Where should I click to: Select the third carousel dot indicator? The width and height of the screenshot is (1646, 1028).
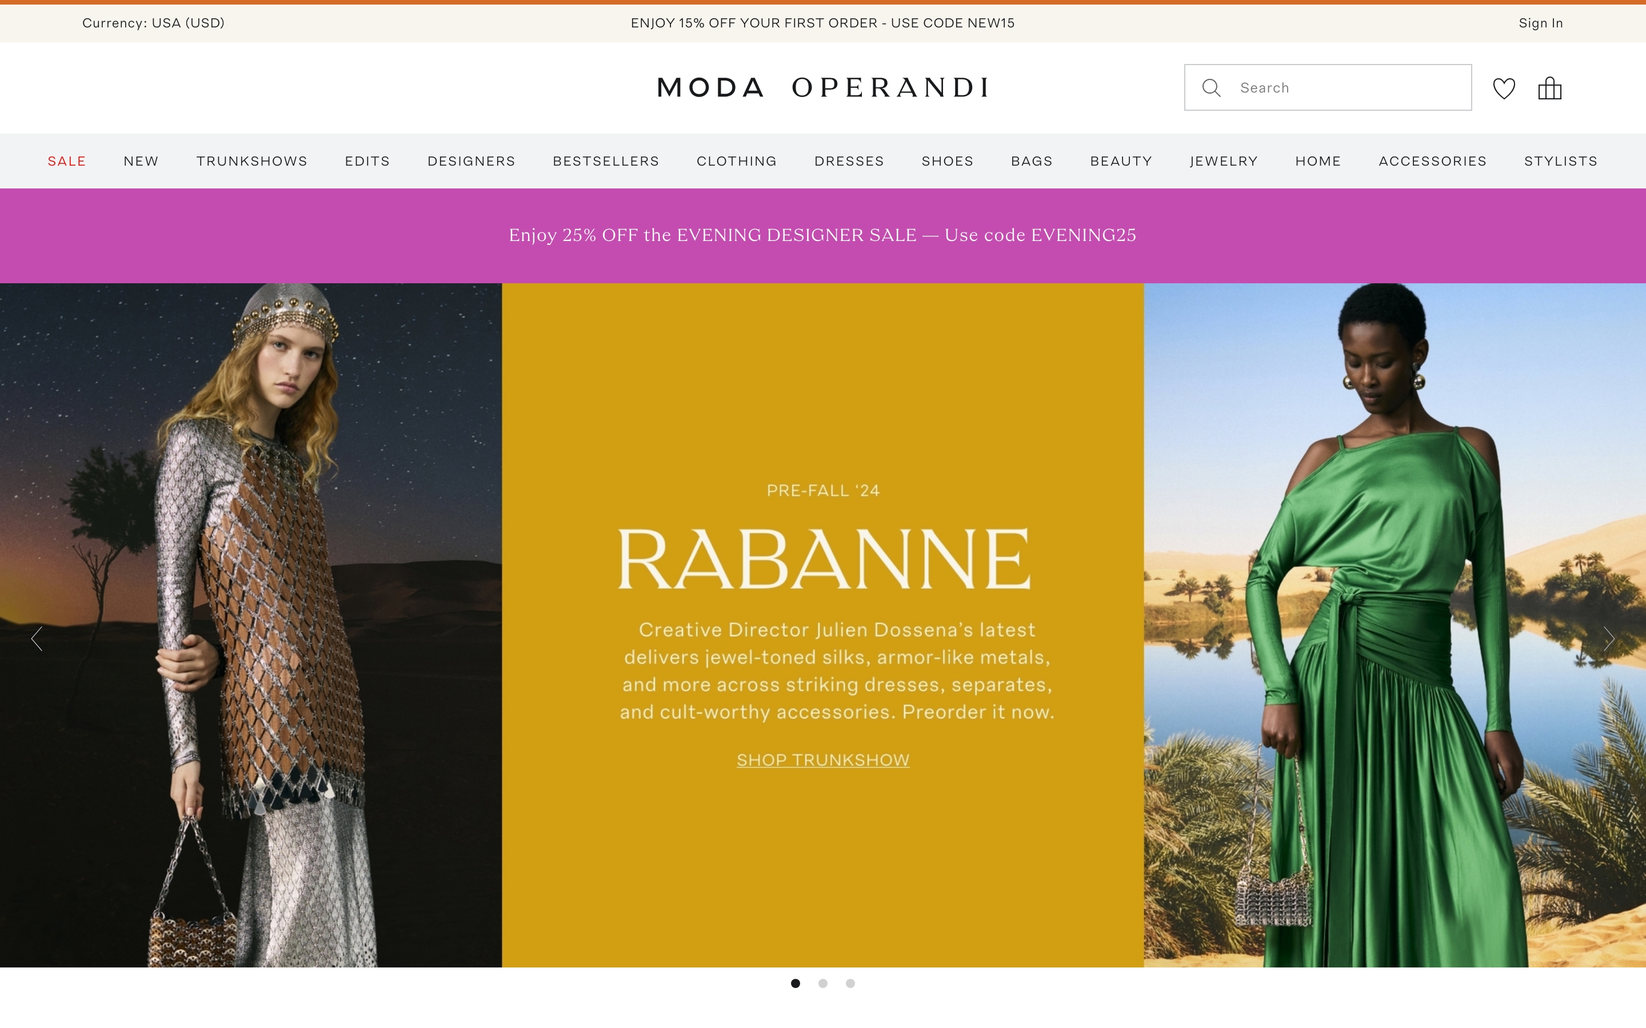(850, 983)
